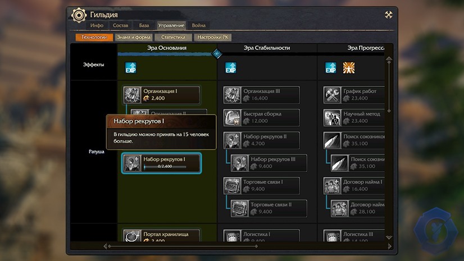Screen dimensions: 464x261
Task: Open Настройки РК settings button
Action: pyautogui.click(x=213, y=37)
